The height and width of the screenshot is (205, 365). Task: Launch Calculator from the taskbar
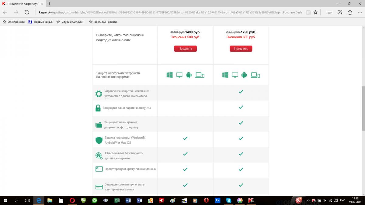(61, 200)
